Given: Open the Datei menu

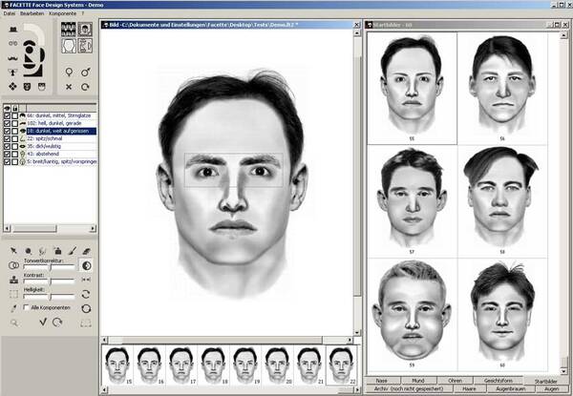Looking at the screenshot, I should coord(10,13).
